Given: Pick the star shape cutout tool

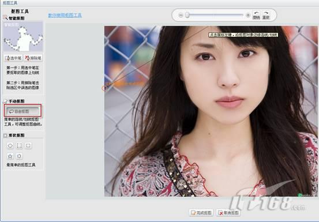Looking at the screenshot, I should pyautogui.click(x=10, y=156).
